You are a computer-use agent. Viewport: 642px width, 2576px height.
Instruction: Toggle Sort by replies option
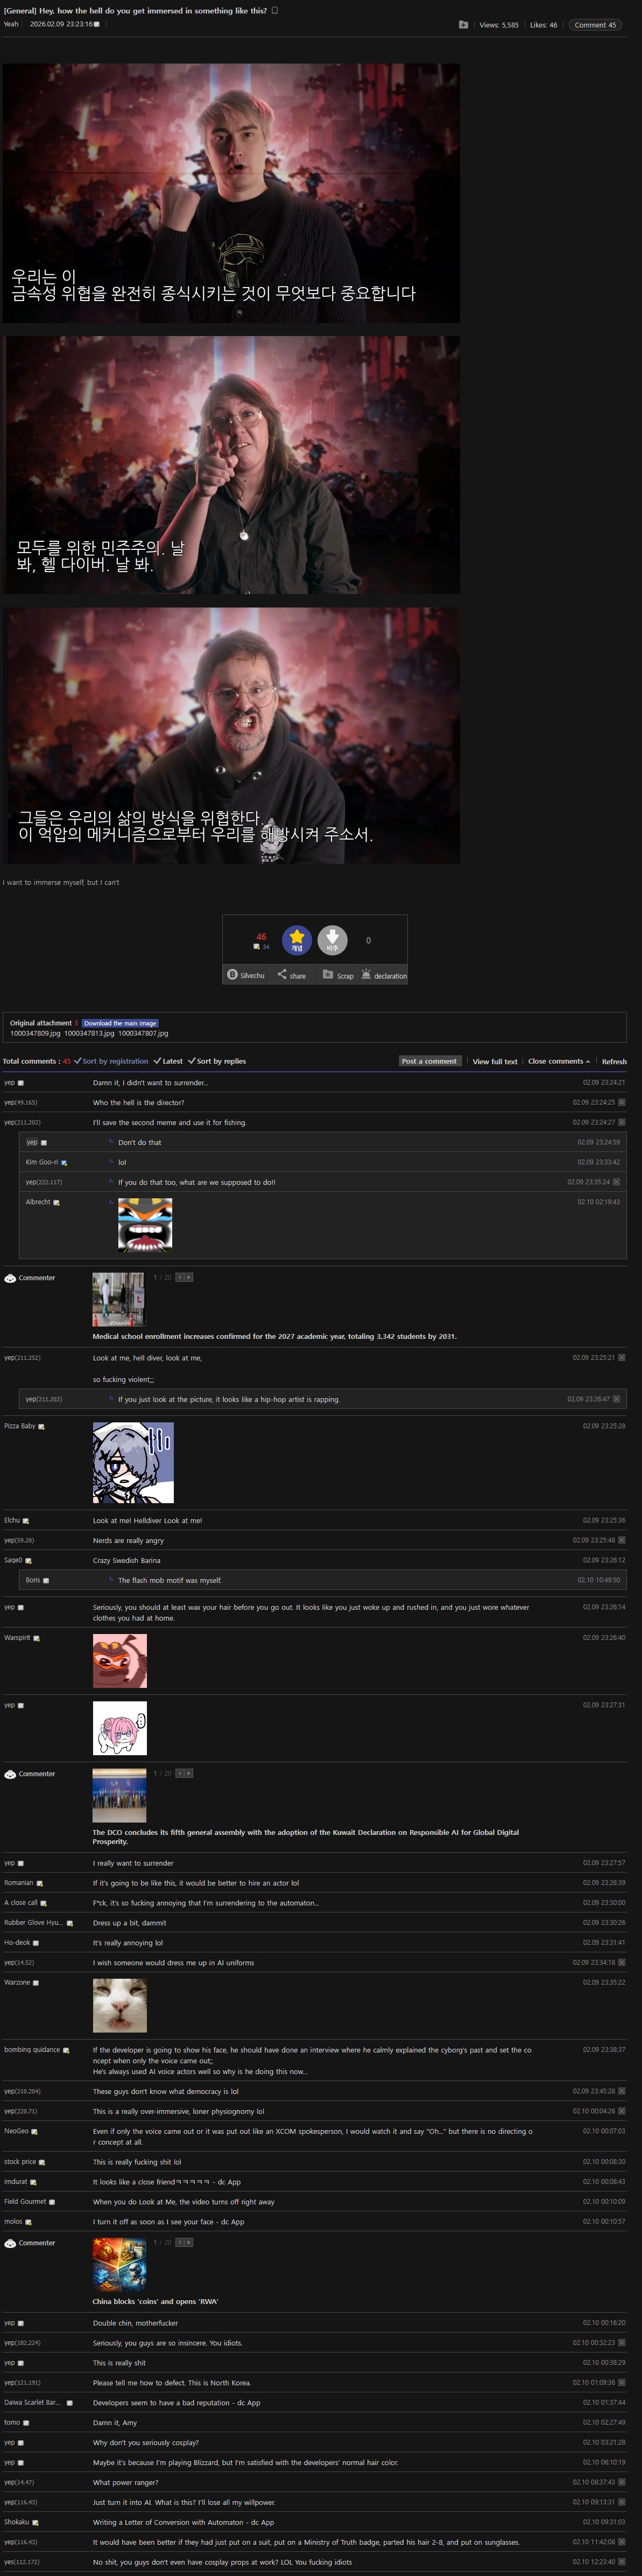(217, 1061)
